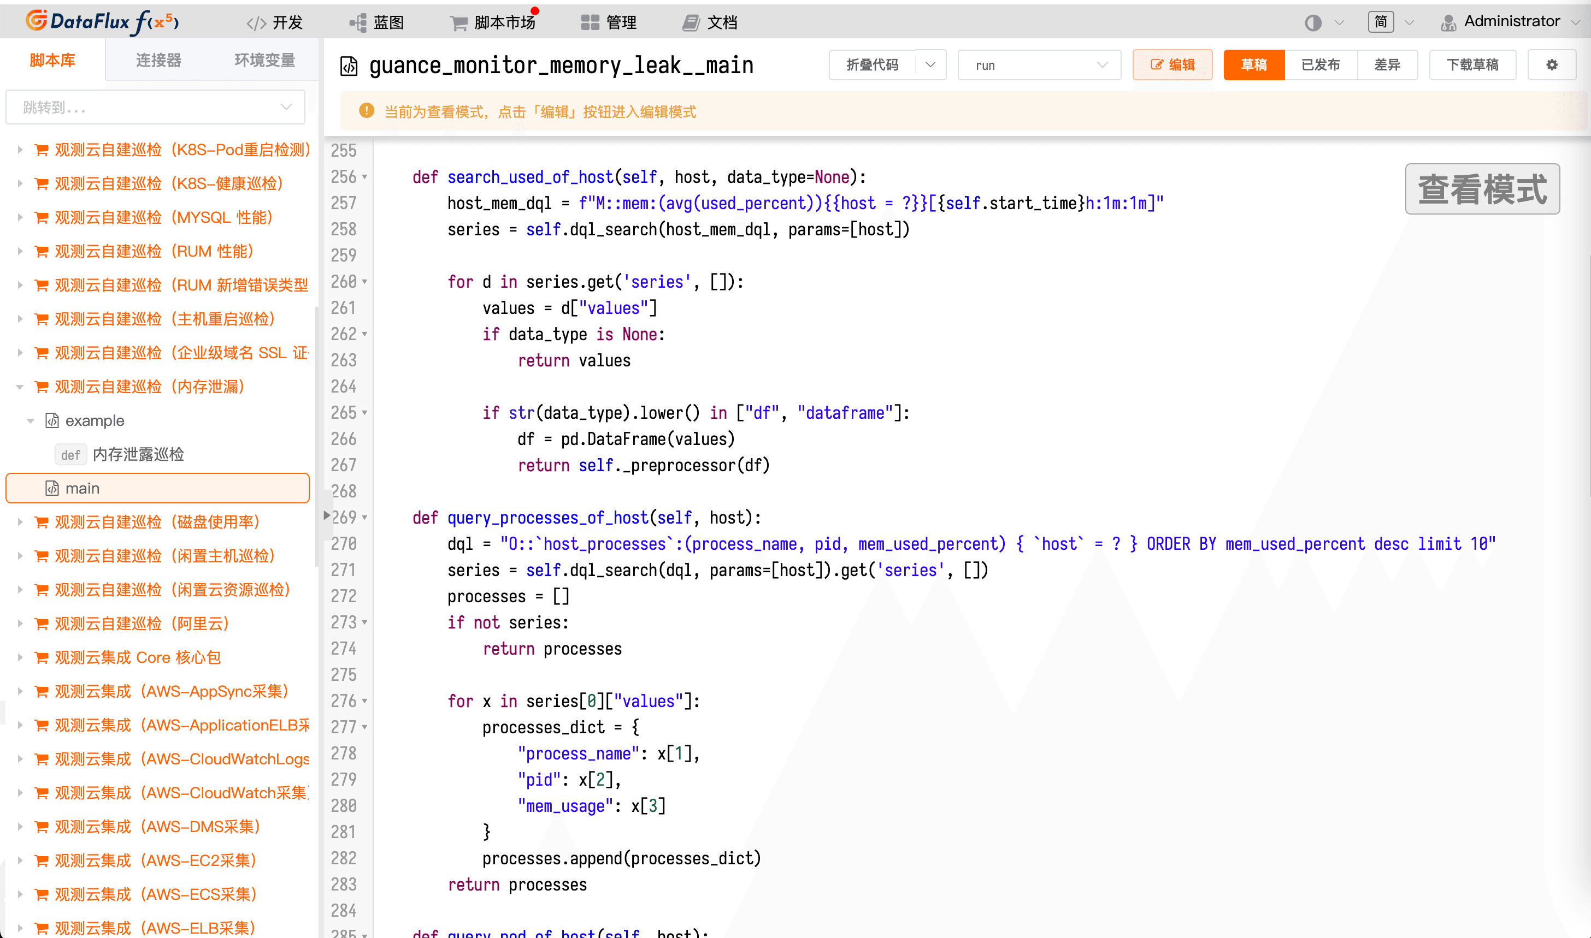Open the 文档 documentation menu
Viewport: 1591px width, 938px height.
pos(710,23)
